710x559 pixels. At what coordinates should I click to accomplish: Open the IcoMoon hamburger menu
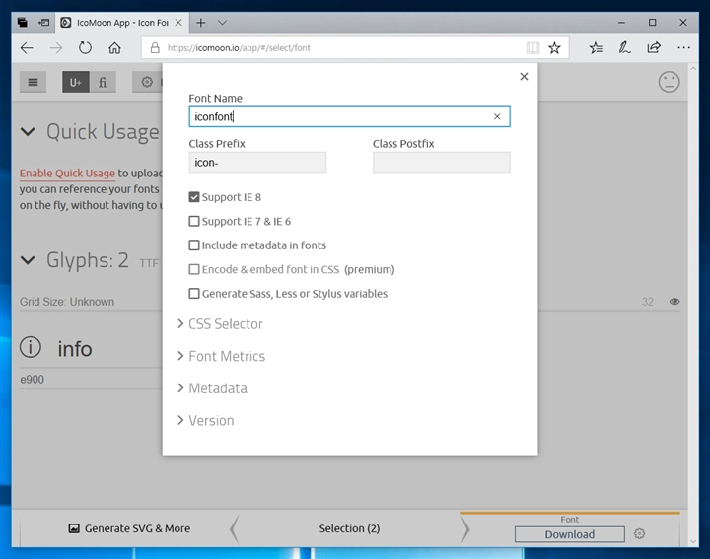[33, 82]
